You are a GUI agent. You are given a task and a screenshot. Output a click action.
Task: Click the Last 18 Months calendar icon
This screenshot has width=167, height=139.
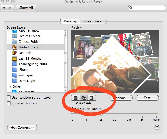(14, 58)
